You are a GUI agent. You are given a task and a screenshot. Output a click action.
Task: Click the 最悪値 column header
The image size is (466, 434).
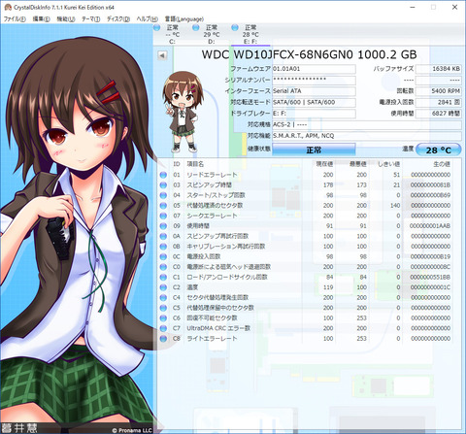(358, 164)
